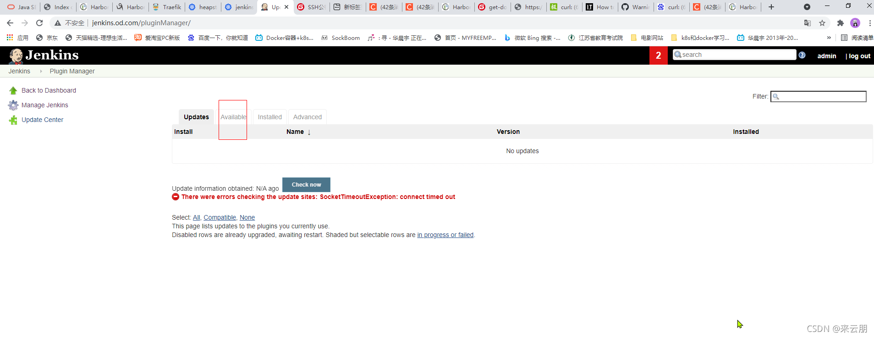Open the admin user link
The width and height of the screenshot is (874, 337).
(826, 56)
